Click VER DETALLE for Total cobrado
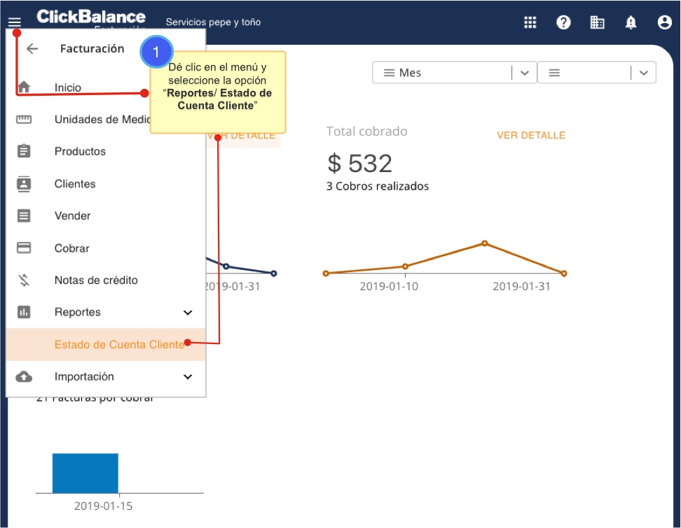The width and height of the screenshot is (681, 528). click(x=530, y=136)
